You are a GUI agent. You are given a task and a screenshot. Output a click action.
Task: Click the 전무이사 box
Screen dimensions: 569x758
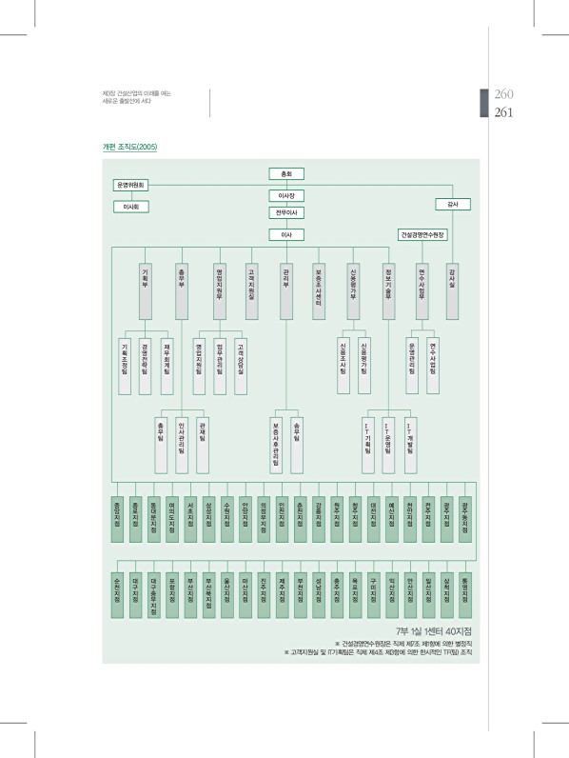(286, 212)
